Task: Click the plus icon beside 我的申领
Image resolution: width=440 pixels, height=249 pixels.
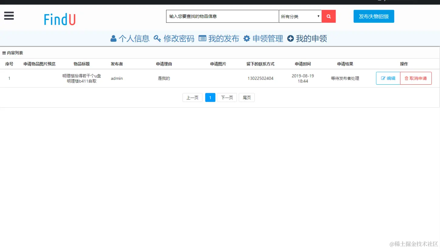Action: point(291,38)
